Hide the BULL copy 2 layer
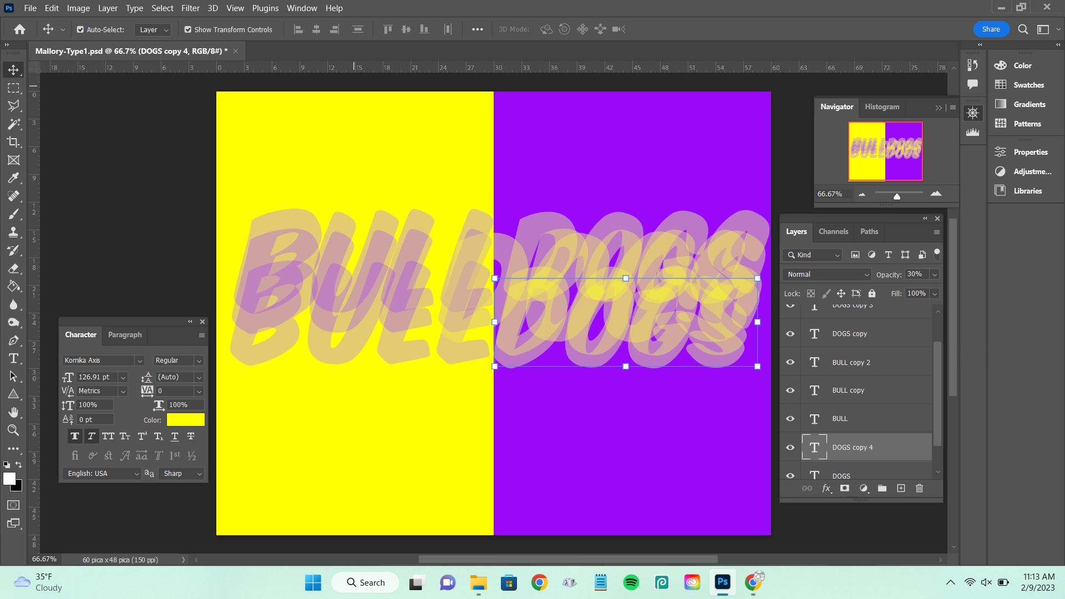The image size is (1065, 599). pyautogui.click(x=790, y=362)
